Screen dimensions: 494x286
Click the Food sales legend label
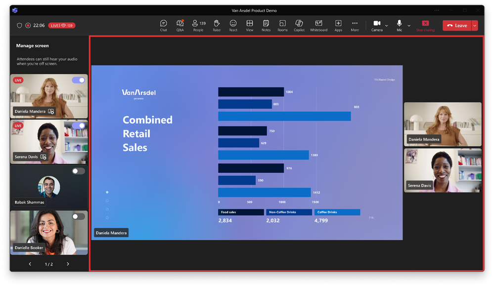point(241,212)
